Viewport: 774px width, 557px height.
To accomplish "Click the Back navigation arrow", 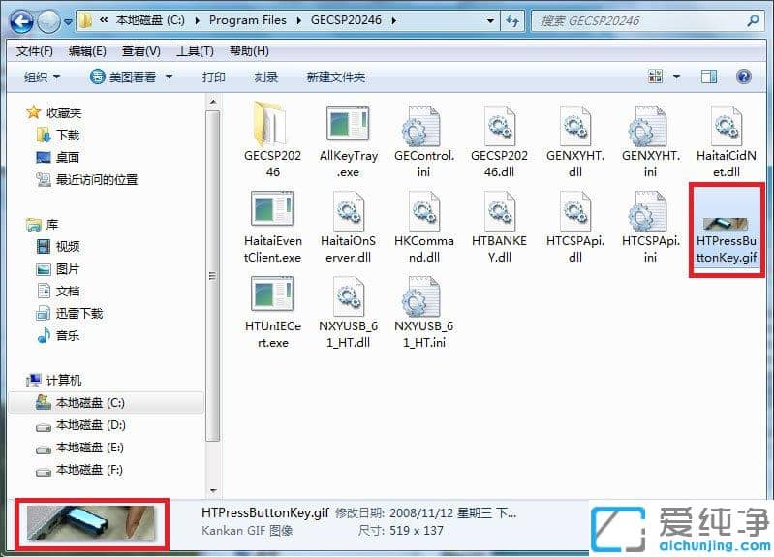I will [x=21, y=21].
